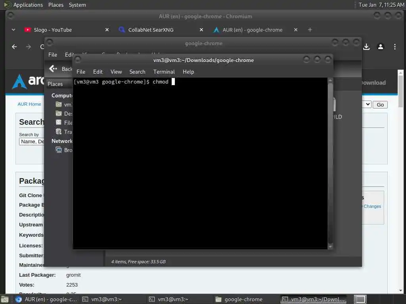Open the terminal Help menu
The image size is (406, 304).
tap(188, 72)
